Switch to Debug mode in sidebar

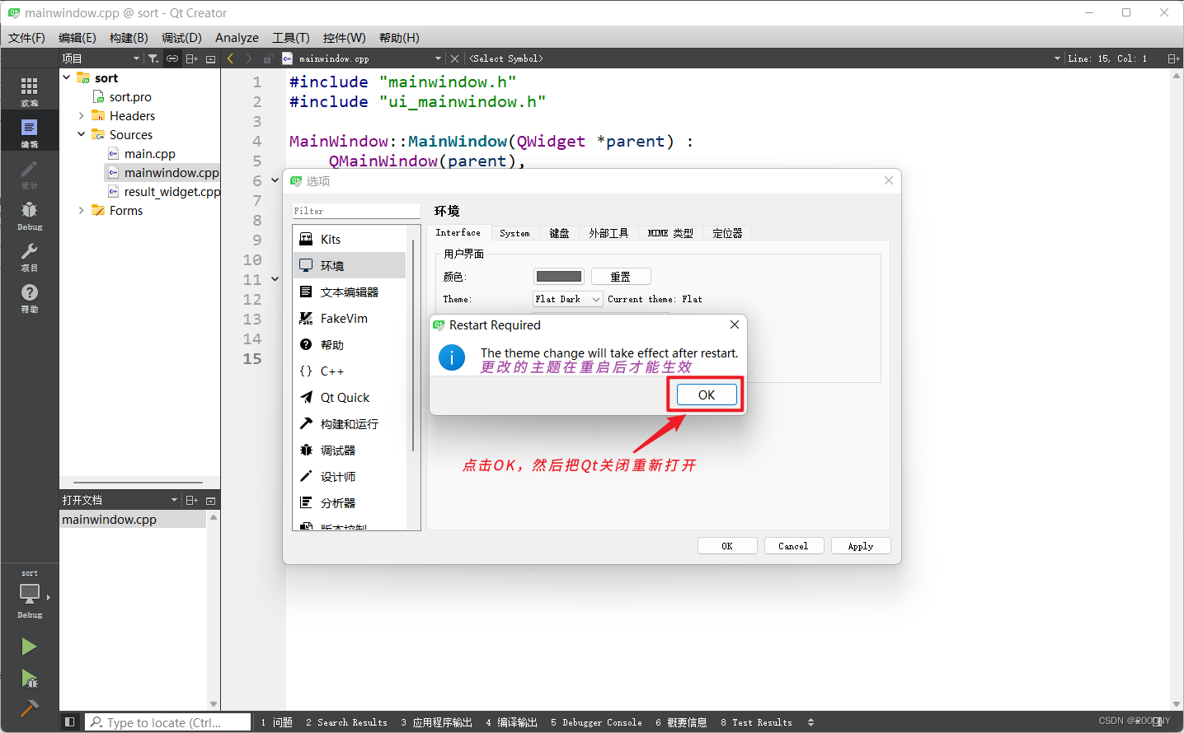pyautogui.click(x=29, y=214)
